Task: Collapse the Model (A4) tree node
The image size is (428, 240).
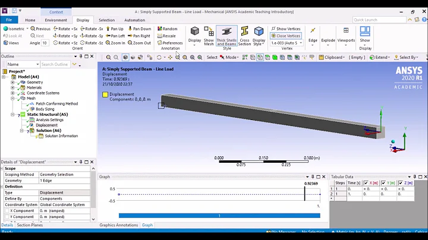Action: 4,77
